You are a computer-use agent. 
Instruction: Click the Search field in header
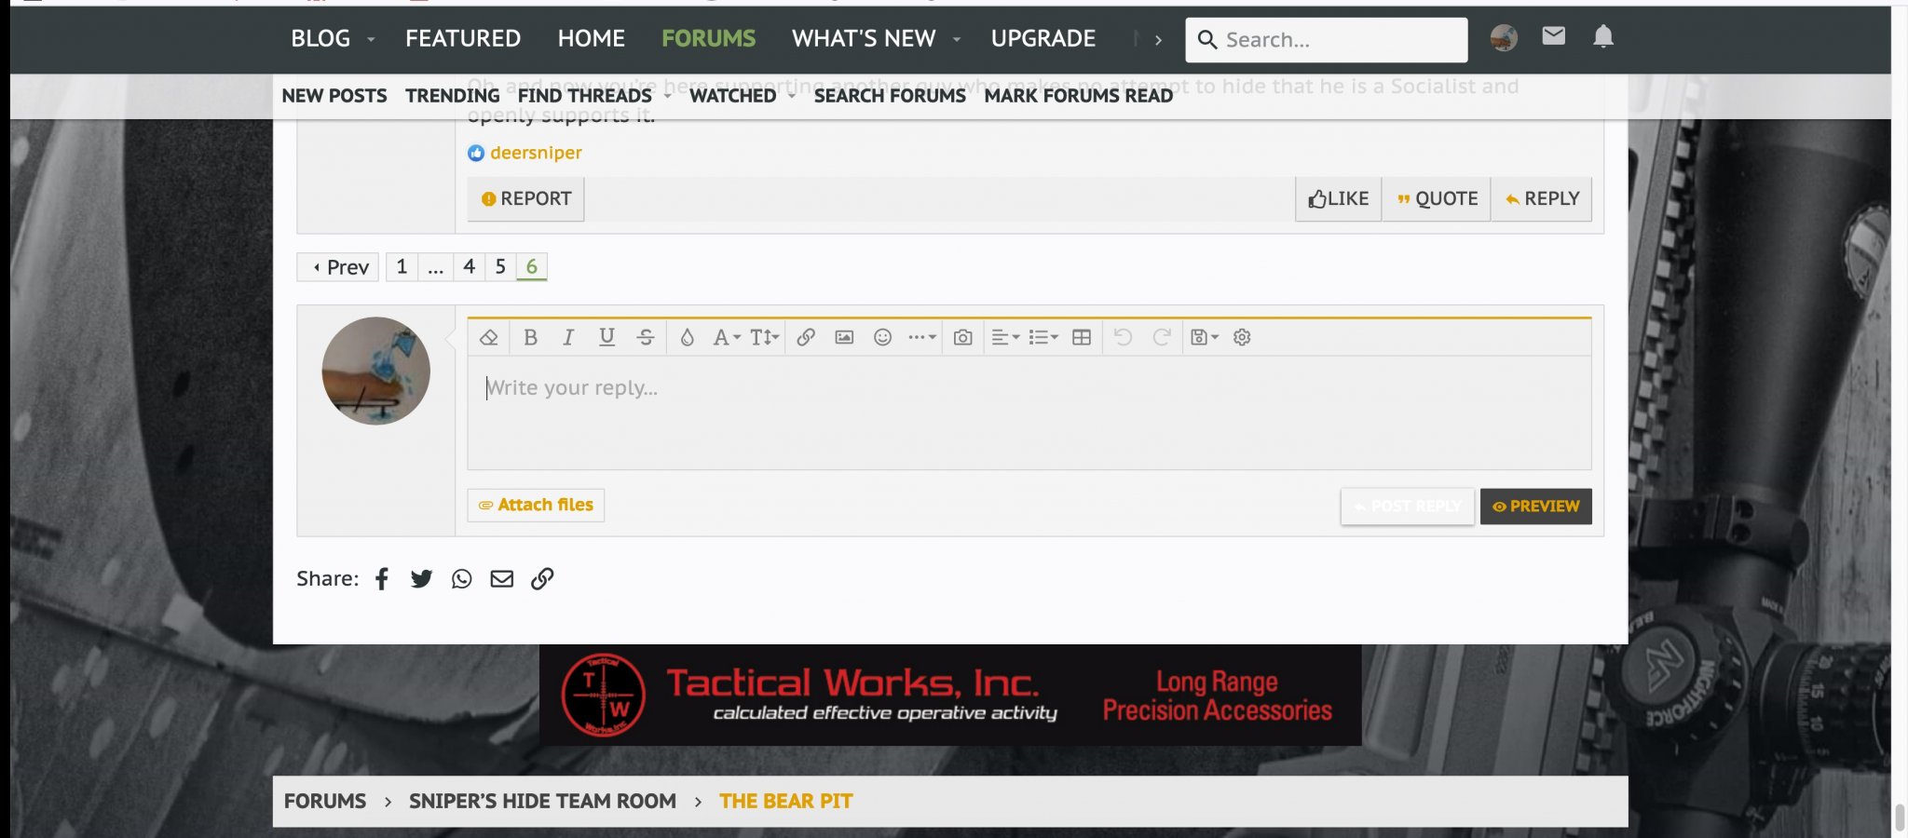tap(1327, 40)
